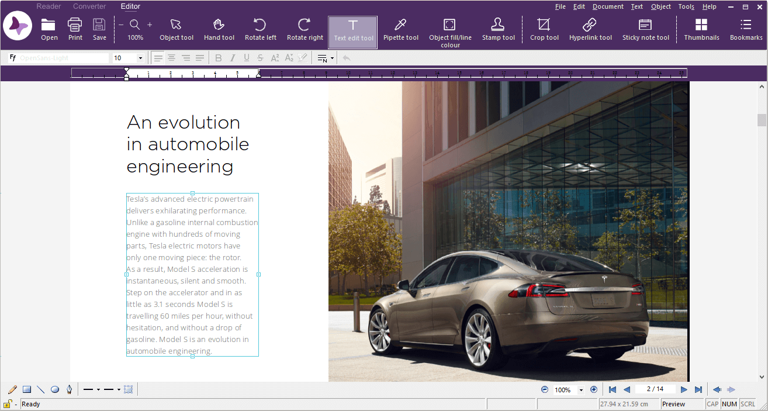Image resolution: width=768 pixels, height=411 pixels.
Task: Jump to the last page
Action: [698, 389]
